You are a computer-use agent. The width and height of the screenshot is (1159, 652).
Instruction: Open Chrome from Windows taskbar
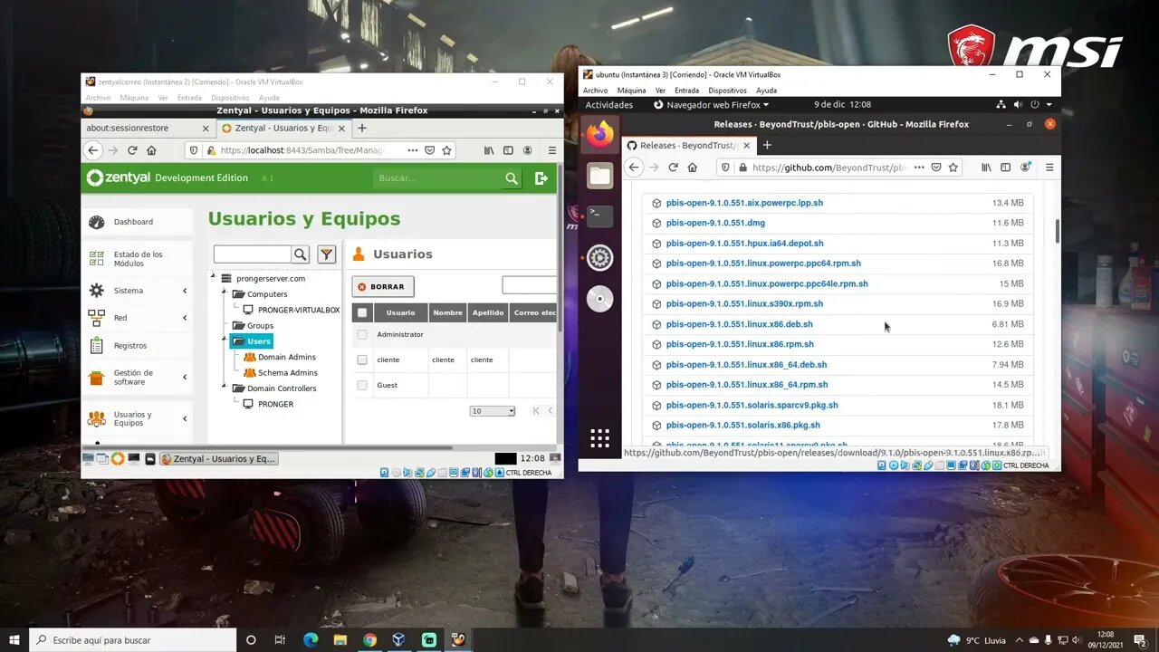pos(369,640)
